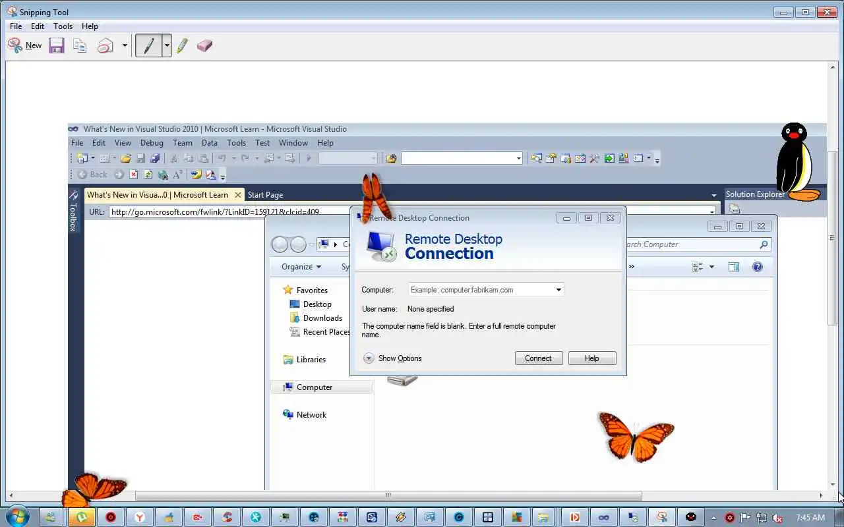
Task: Click the Windows Start button
Action: (17, 516)
